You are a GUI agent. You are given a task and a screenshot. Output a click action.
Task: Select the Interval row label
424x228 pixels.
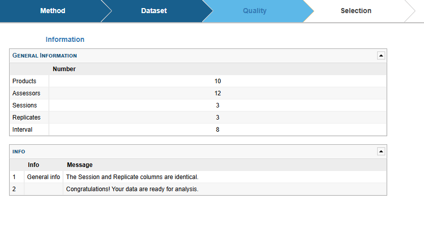22,130
